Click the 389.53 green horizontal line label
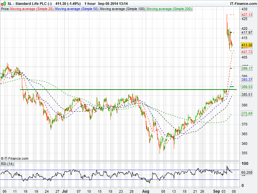 247,87
